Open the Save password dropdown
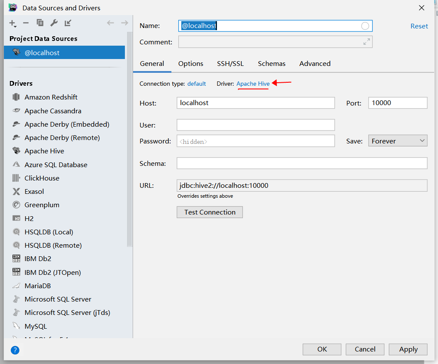Screen dimensions: 438x364 [398, 141]
